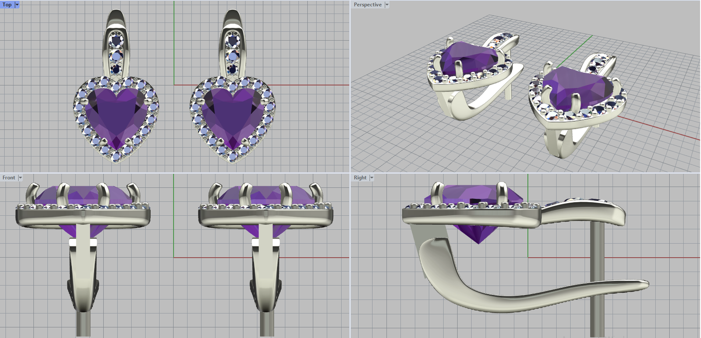Image resolution: width=701 pixels, height=338 pixels.
Task: Activate the Top viewport title label
Action: point(7,5)
